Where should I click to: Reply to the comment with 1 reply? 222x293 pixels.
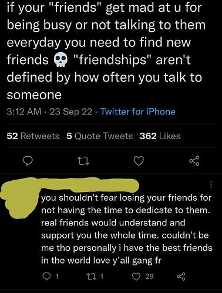(51, 277)
